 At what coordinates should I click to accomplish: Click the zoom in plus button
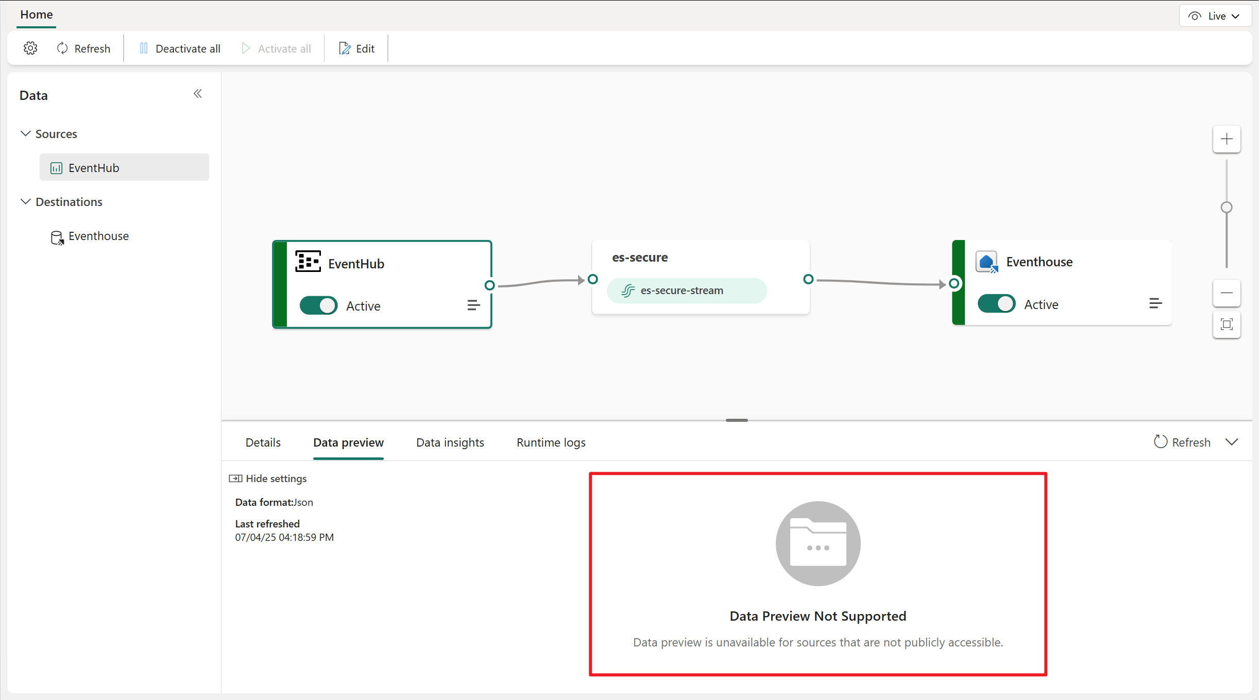coord(1227,139)
